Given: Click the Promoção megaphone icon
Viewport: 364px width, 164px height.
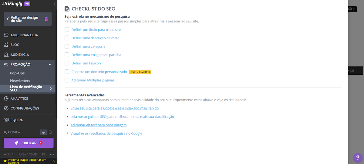Looking at the screenshot, I should (x=6, y=64).
